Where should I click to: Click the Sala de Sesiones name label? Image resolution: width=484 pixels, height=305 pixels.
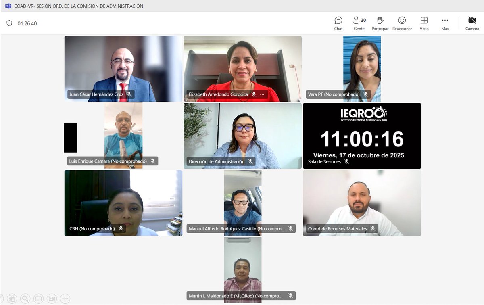(x=324, y=161)
